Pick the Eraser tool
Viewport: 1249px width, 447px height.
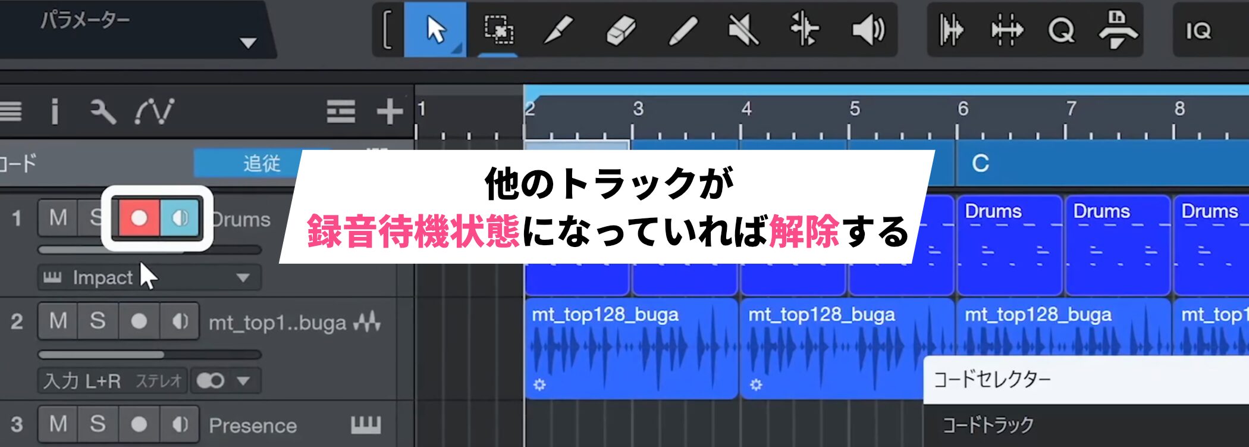point(620,30)
